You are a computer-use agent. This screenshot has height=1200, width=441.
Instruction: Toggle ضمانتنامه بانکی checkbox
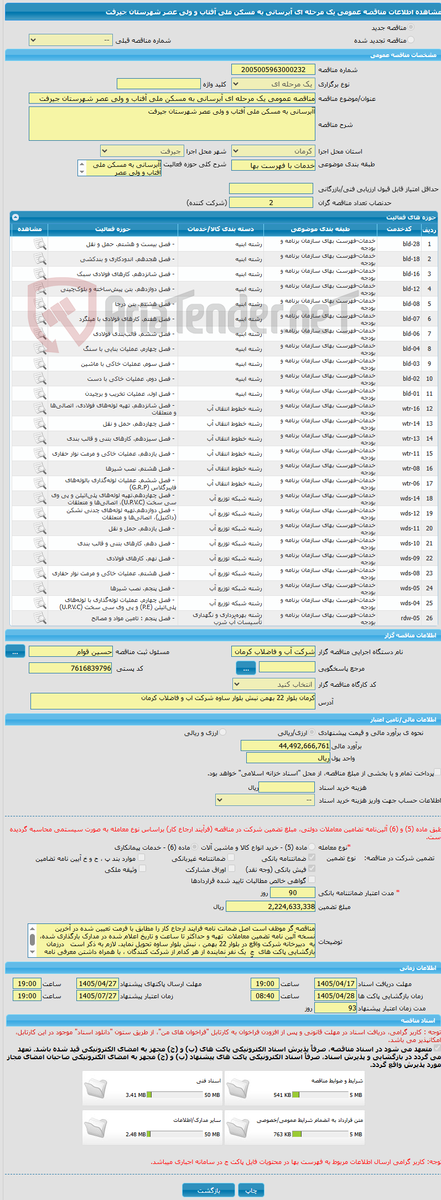click(312, 857)
